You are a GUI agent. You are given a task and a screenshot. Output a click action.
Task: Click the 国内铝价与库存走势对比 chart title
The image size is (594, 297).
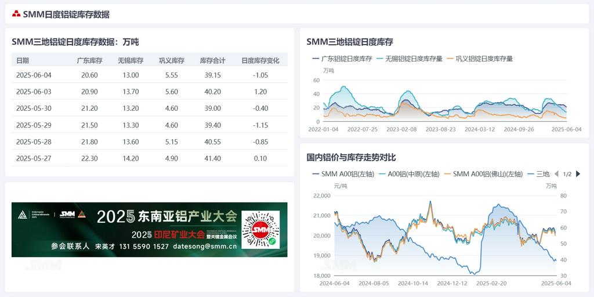pyautogui.click(x=351, y=157)
